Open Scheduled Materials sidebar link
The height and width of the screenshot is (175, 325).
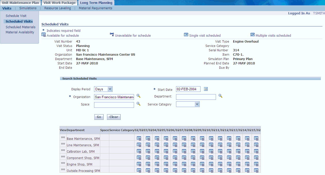coord(21,27)
